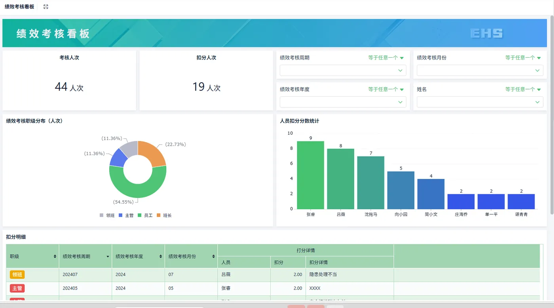The width and height of the screenshot is (554, 308).
Task: Click the fullscreen expand icon
Action: click(46, 7)
